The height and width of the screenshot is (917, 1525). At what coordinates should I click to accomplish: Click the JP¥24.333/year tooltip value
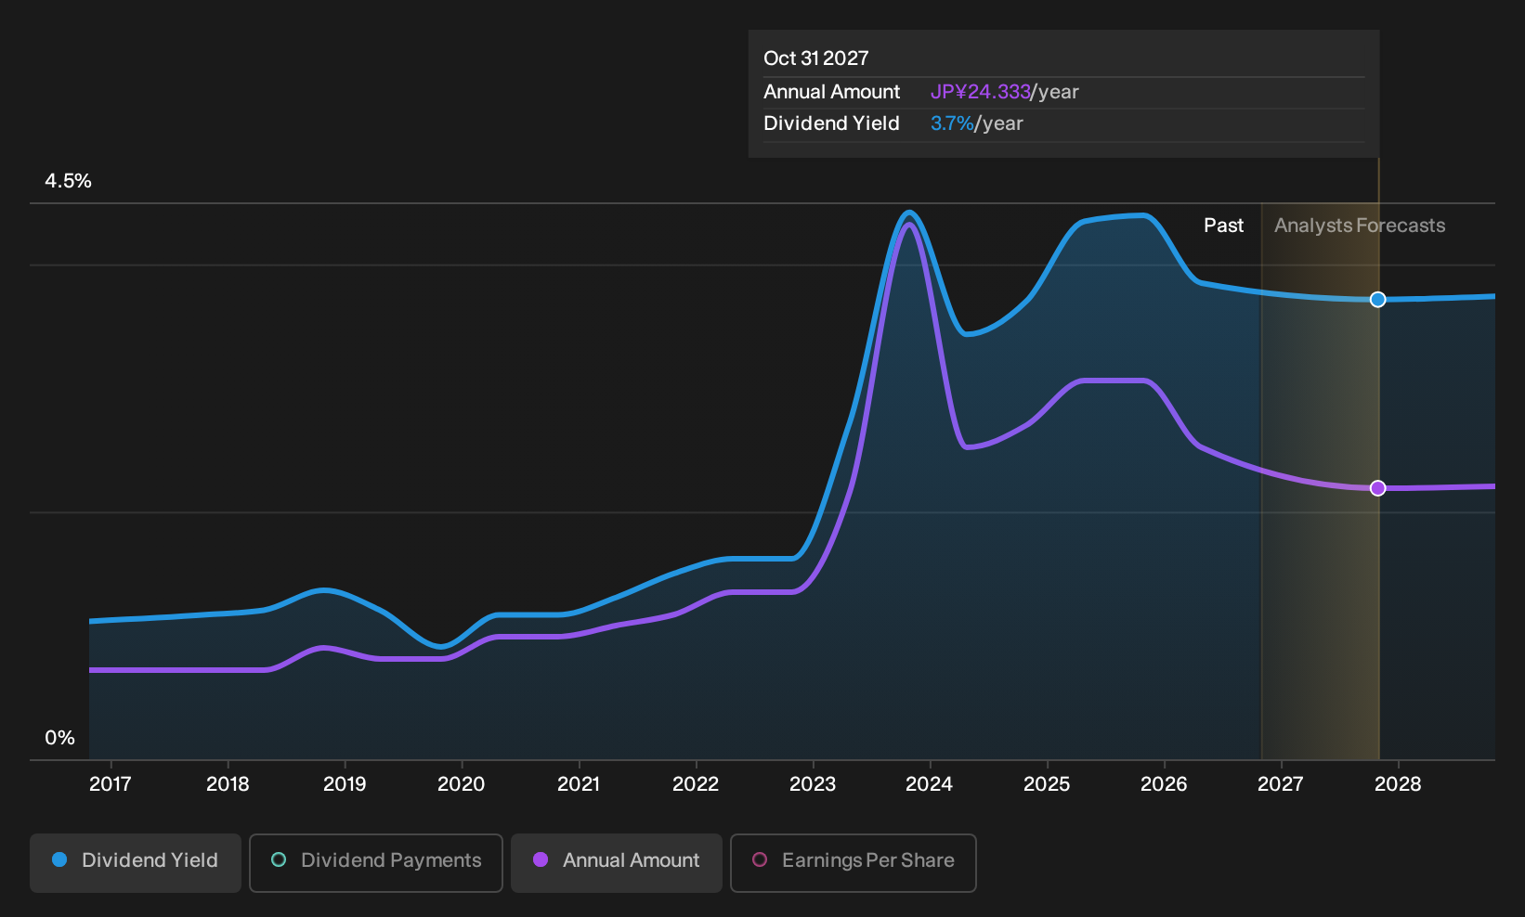[x=1005, y=92]
